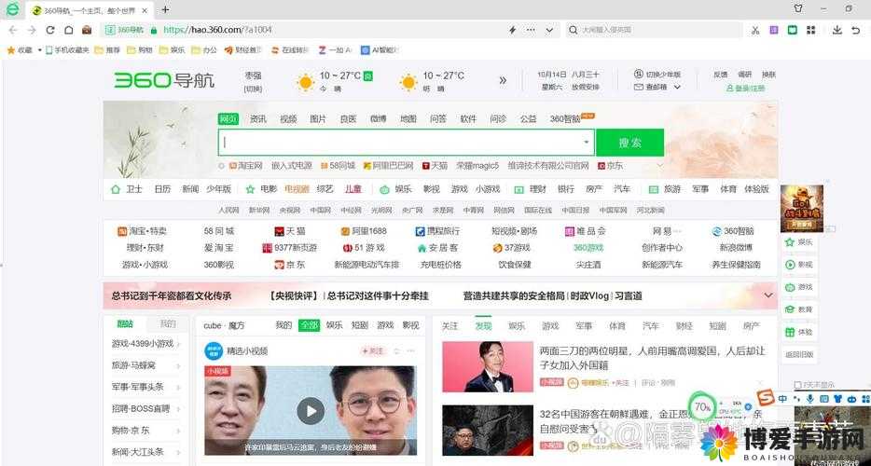The image size is (871, 466).
Task: Click the briefcase icon beside the address bar
Action: (88, 30)
